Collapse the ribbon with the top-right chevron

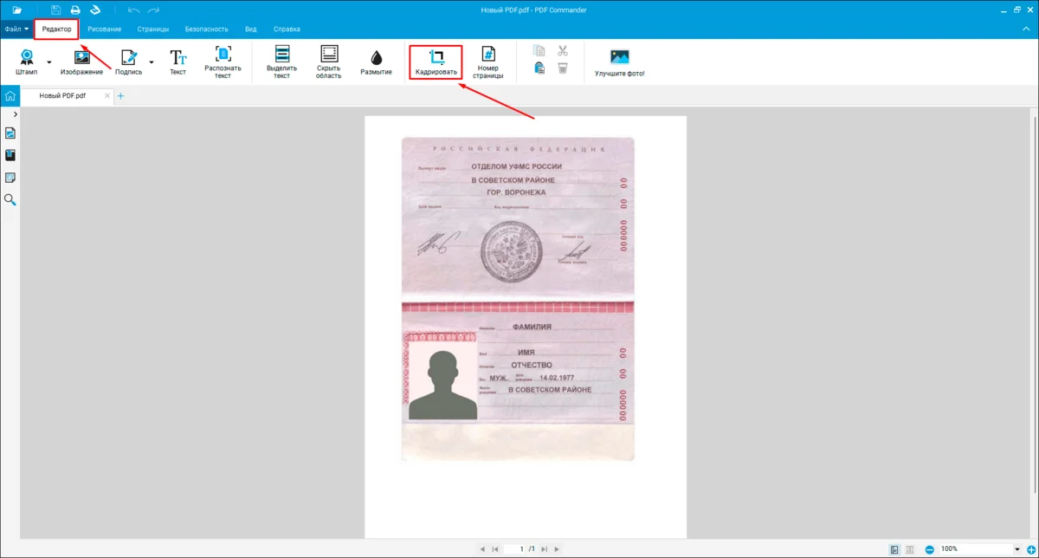click(x=1025, y=29)
